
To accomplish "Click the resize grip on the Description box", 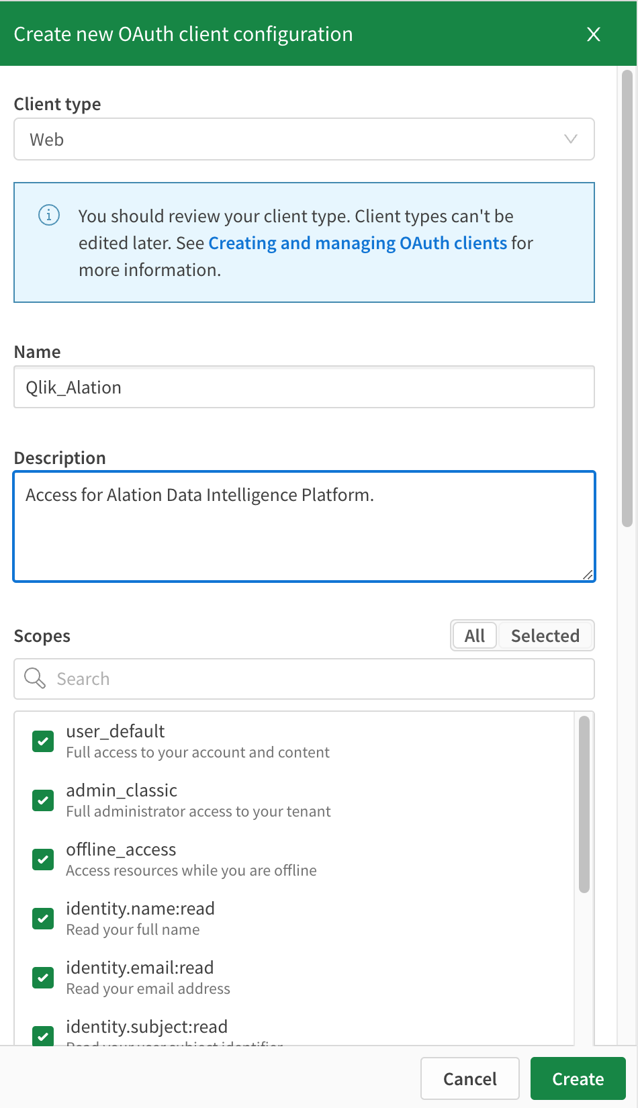I will (x=588, y=574).
